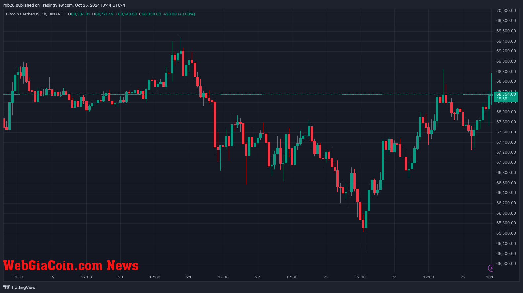Click the 69,000.00 price axis label

(506, 61)
